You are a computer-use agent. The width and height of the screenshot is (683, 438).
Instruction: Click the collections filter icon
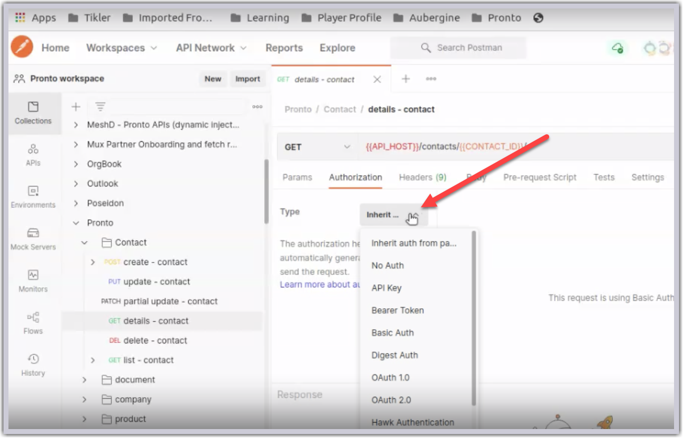click(x=100, y=106)
